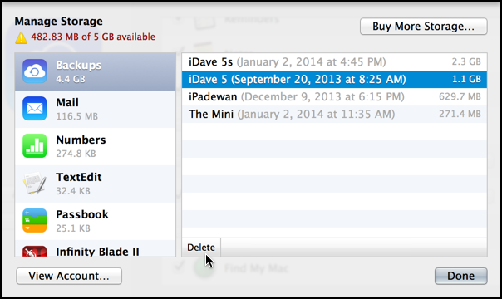The width and height of the screenshot is (502, 299).
Task: Choose the TextEdit 32.4 KB list item
Action: 96,184
